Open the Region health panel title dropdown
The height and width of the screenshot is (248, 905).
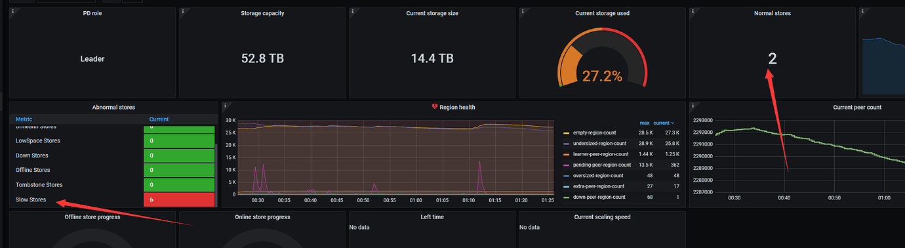coord(457,107)
